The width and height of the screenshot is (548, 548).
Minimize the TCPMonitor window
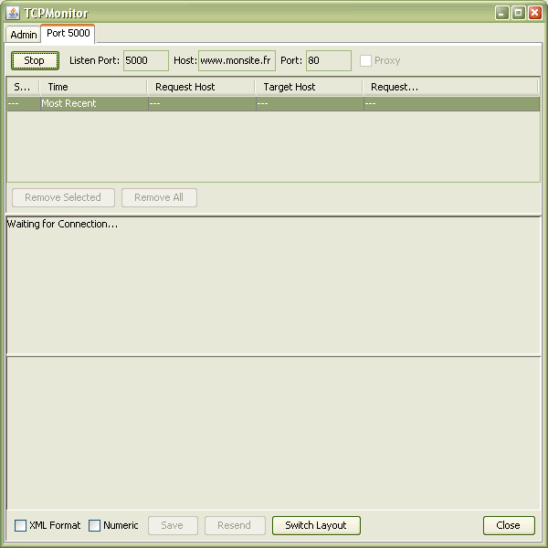[x=502, y=13]
